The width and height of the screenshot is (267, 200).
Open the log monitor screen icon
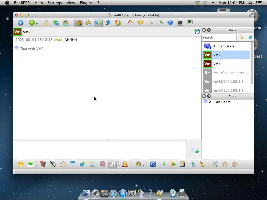(x=190, y=23)
